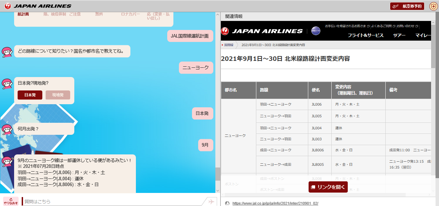Click the round shield plus icon
The image size is (439, 206).
click(x=433, y=6)
